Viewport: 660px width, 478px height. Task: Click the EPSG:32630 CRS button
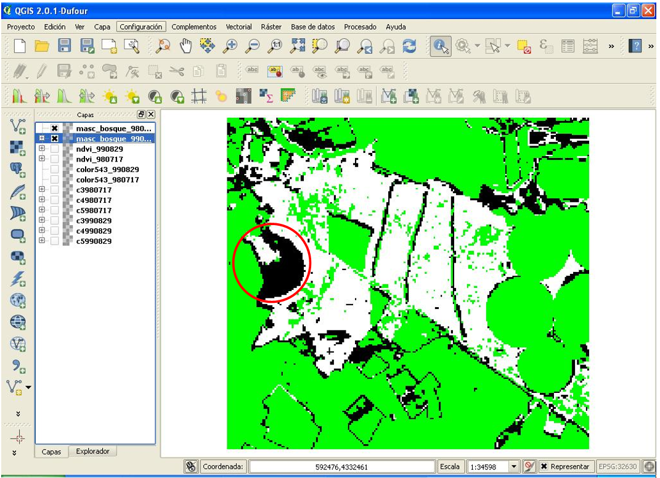point(619,467)
